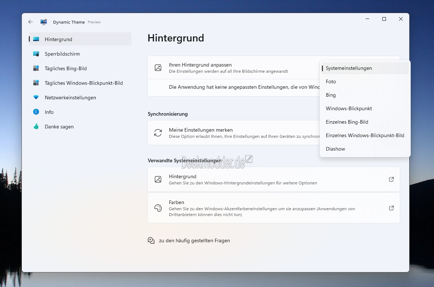Close the Dynamic Theme window

coord(401,19)
